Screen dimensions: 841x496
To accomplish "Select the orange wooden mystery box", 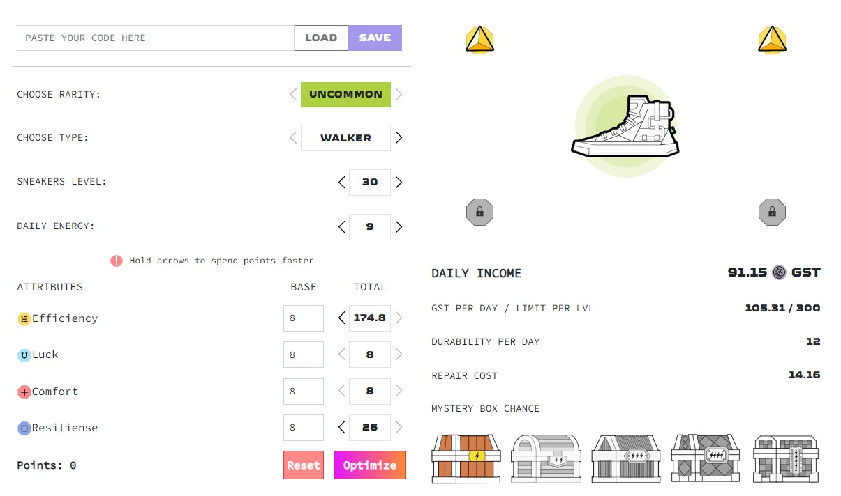I will pos(467,459).
